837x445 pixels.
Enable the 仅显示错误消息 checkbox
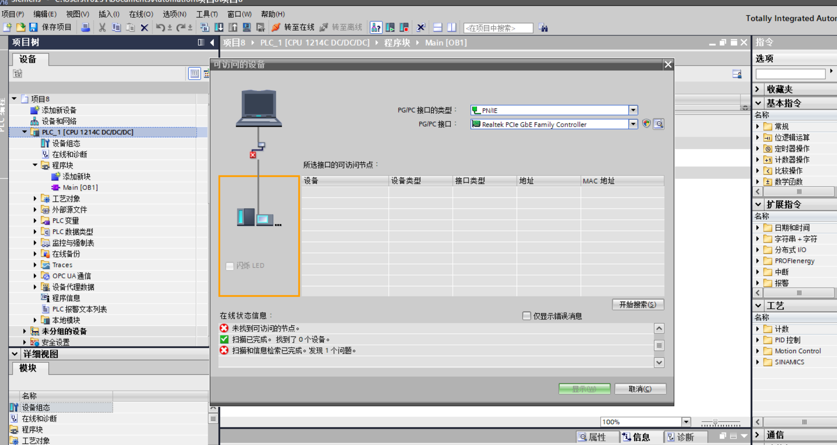(527, 316)
